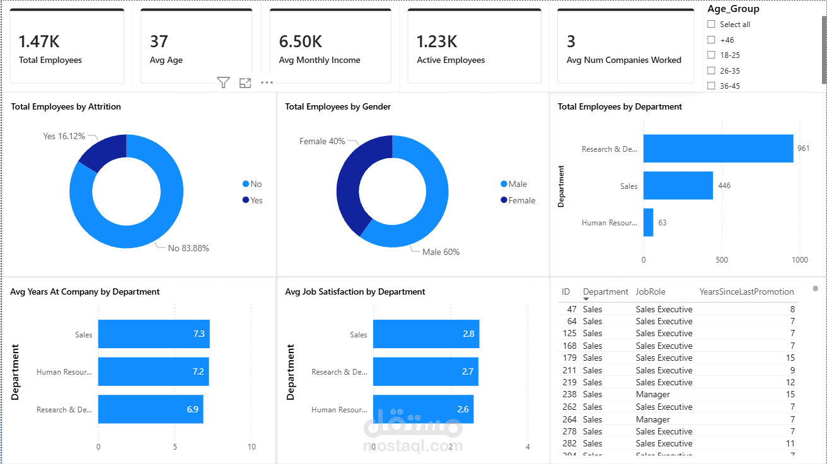
Task: Click the Focus mode expand icon
Action: click(245, 82)
